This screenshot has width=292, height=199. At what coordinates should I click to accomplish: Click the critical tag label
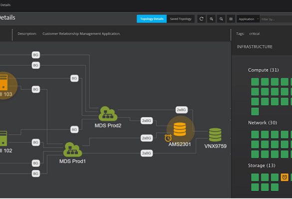point(255,34)
